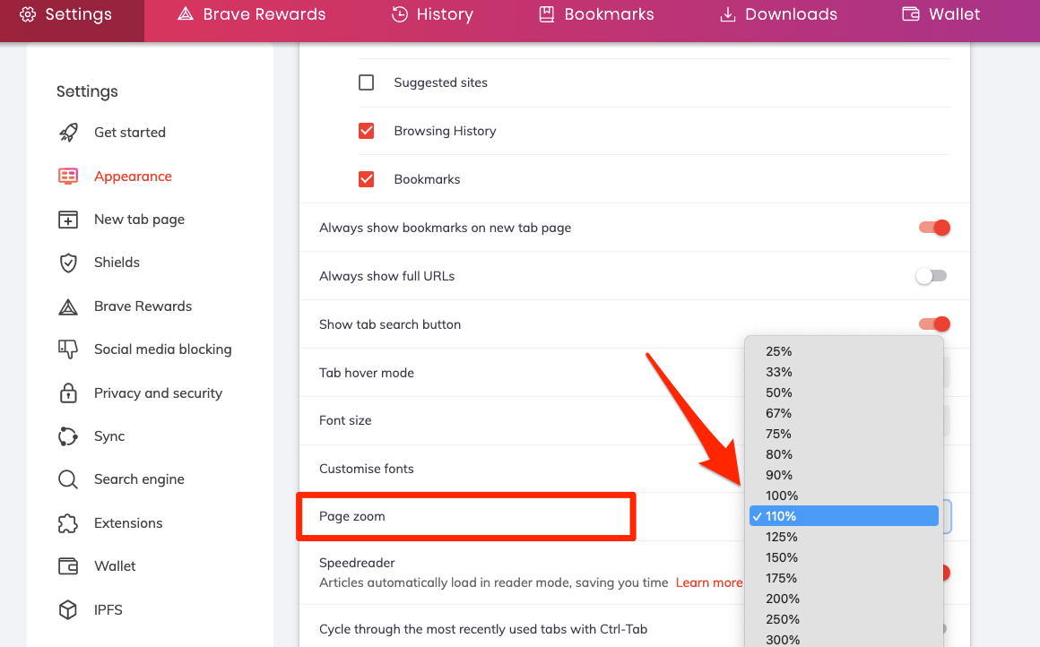The image size is (1040, 647).
Task: Pick the 90% zoom option
Action: pos(844,475)
